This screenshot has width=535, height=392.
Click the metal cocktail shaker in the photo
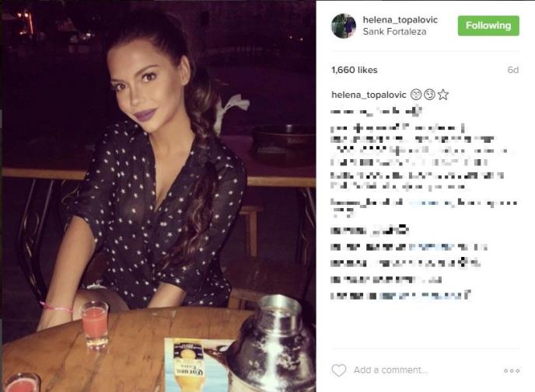point(273,344)
